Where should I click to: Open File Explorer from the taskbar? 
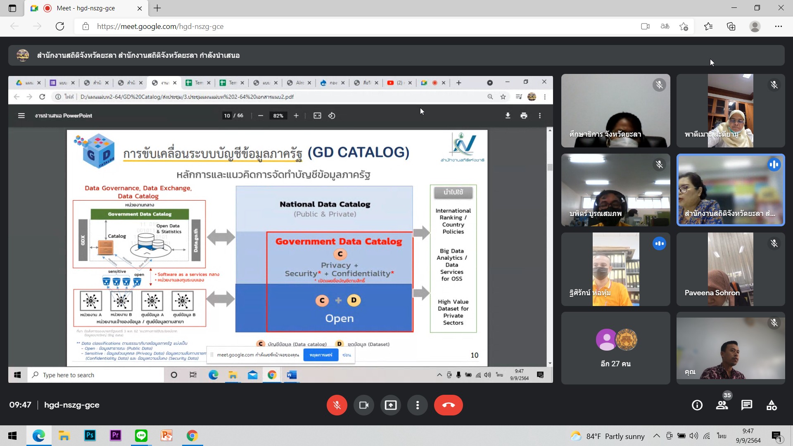click(64, 436)
